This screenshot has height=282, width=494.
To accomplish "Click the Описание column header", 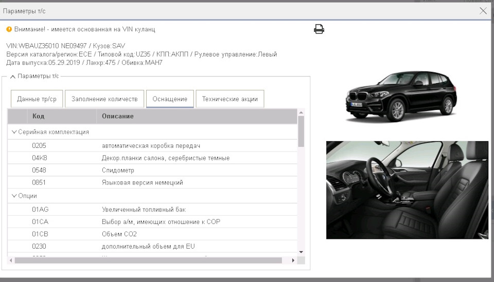I will pyautogui.click(x=197, y=116).
